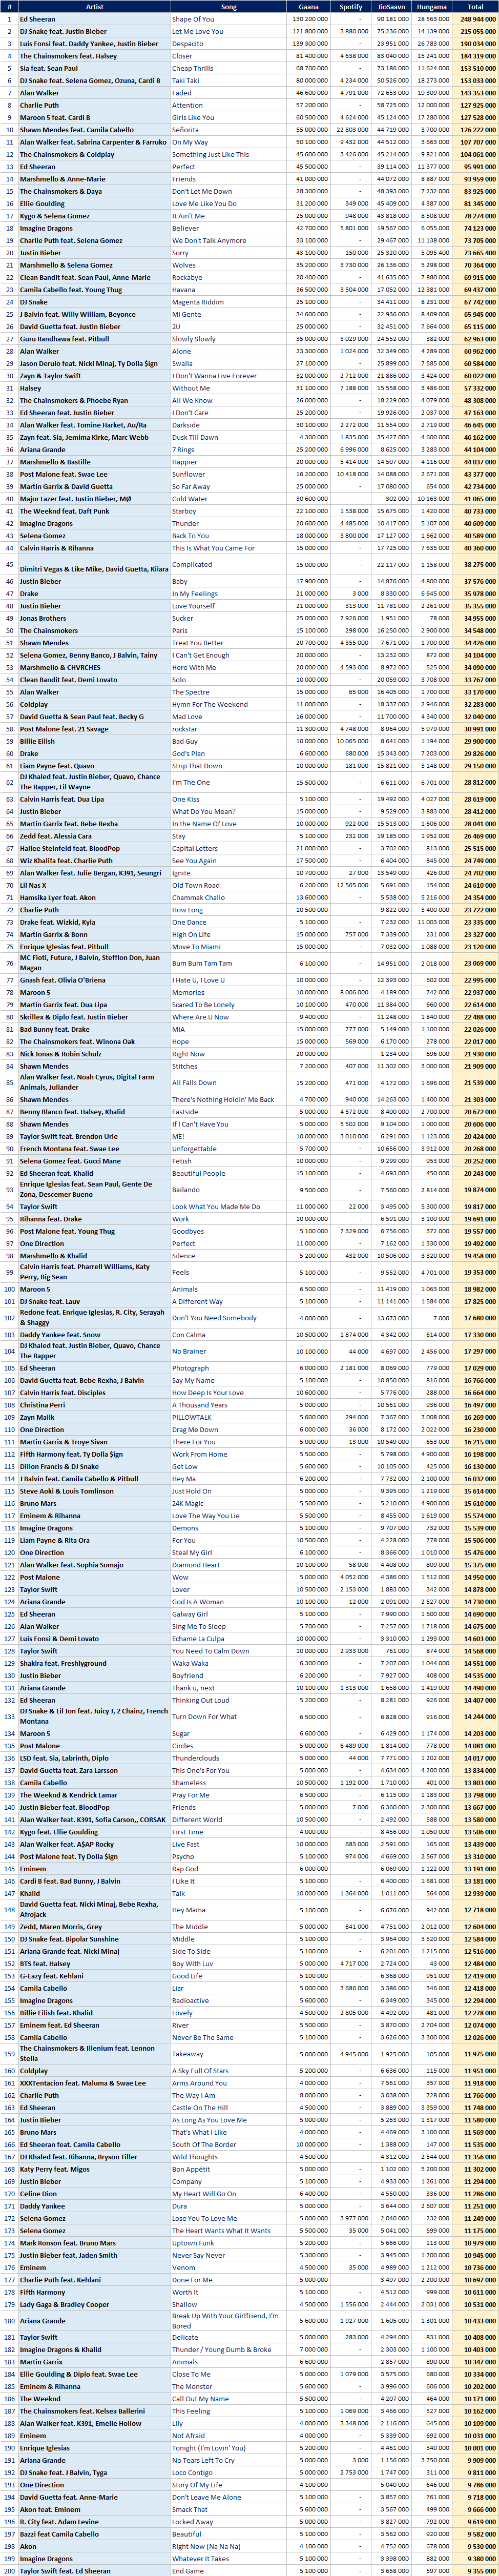This screenshot has height=2576, width=499.
Task: Select the song cell 'See You Again'
Action: click(228, 860)
